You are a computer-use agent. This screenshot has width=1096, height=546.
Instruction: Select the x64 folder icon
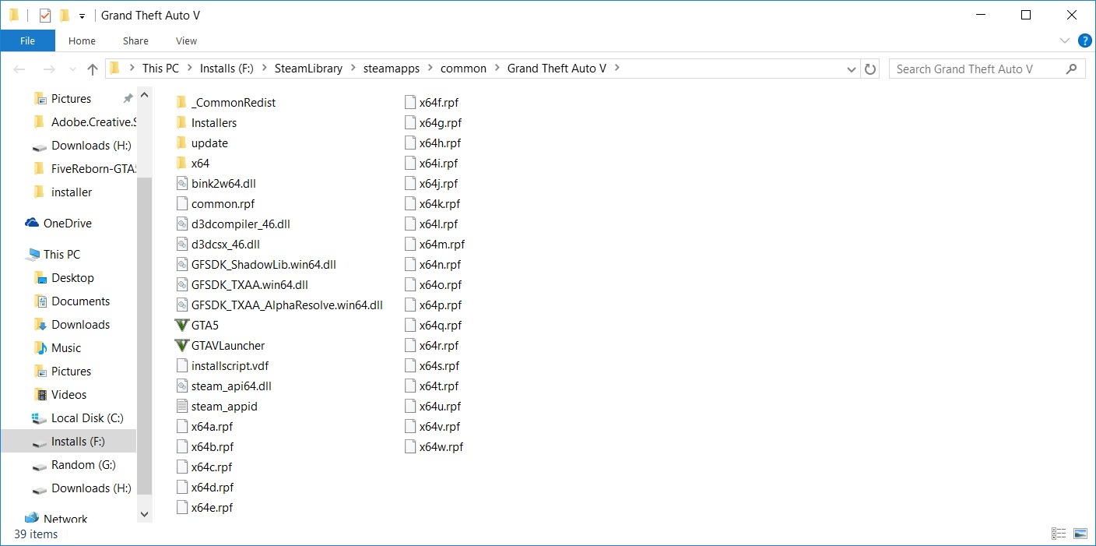182,164
